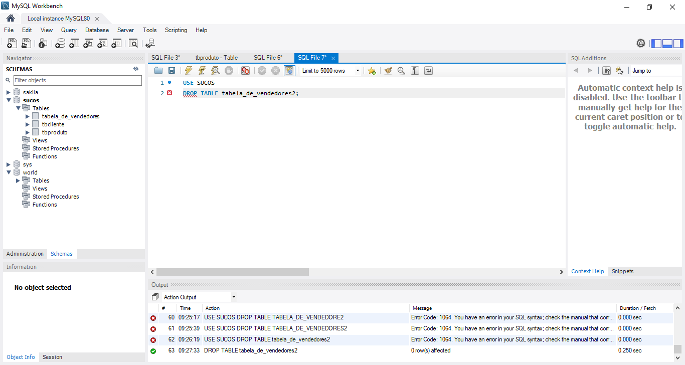
Task: Save the script to a file
Action: point(172,71)
